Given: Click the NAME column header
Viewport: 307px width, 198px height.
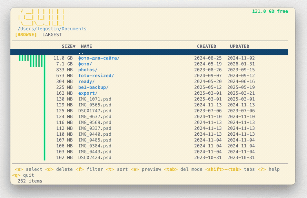Looking at the screenshot, I should 87,46.
